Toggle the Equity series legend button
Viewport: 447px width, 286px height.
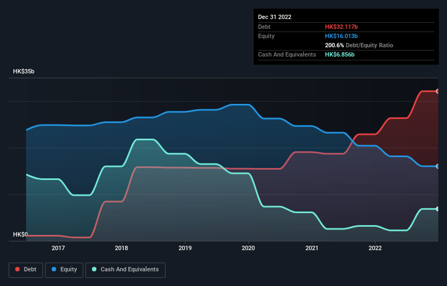click(64, 270)
